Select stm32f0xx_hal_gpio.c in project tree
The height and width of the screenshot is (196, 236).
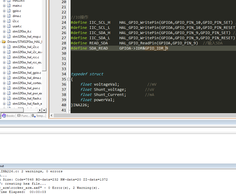point(27,73)
